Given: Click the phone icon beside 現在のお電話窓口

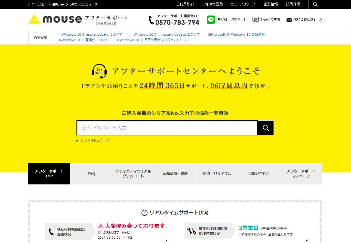Looking at the screenshot, I should click(x=51, y=232).
